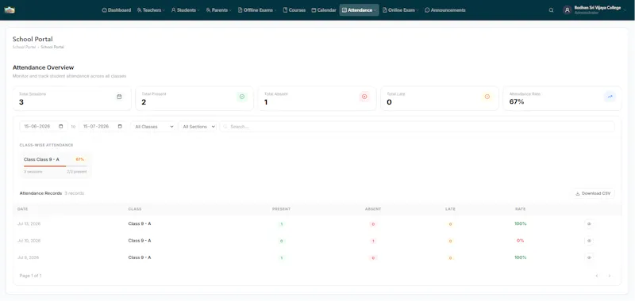Click the calendar icon on the Total Sessions card
The width and height of the screenshot is (635, 301).
119,97
